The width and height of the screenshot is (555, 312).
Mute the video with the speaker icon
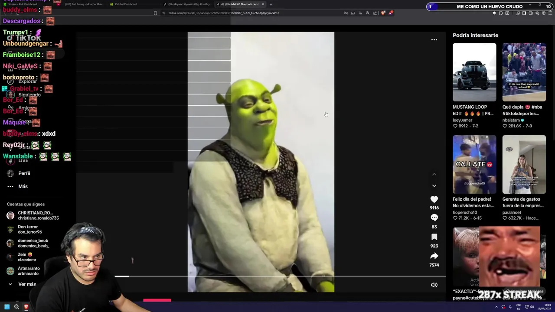[434, 285]
